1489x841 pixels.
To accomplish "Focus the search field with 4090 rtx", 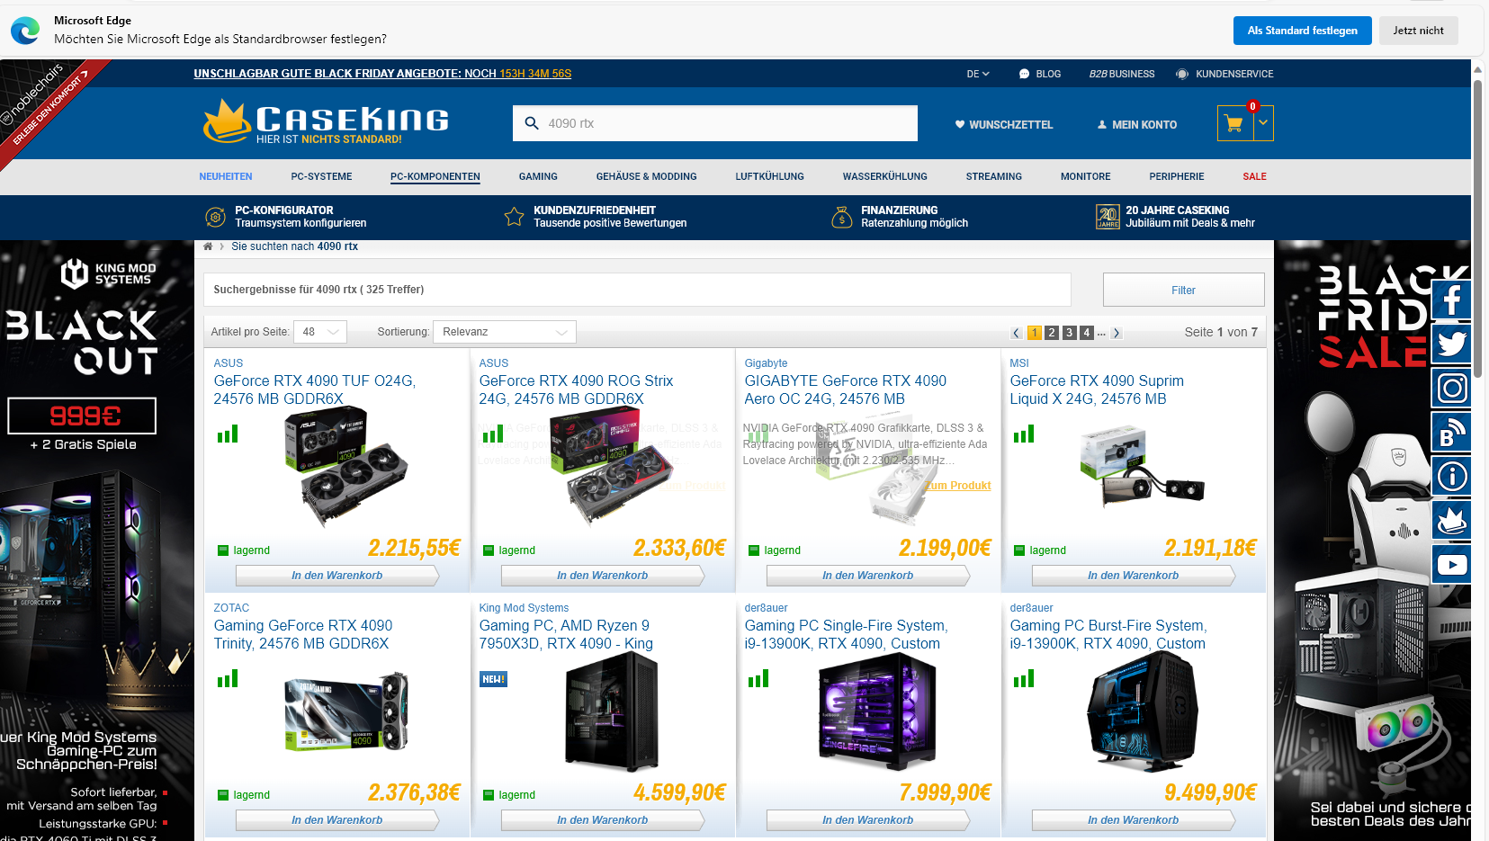I will (x=715, y=123).
